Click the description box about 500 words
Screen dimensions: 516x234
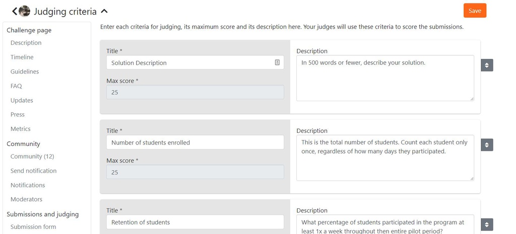coord(385,78)
